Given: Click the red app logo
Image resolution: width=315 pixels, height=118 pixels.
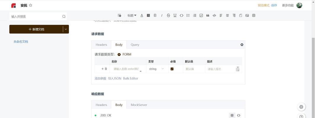Looking at the screenshot, I should (13, 6).
